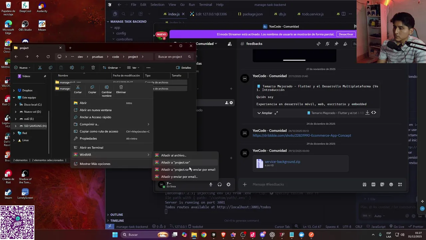The width and height of the screenshot is (426, 240).
Task: Click Explorer back navigation arrow
Action: [x=16, y=57]
